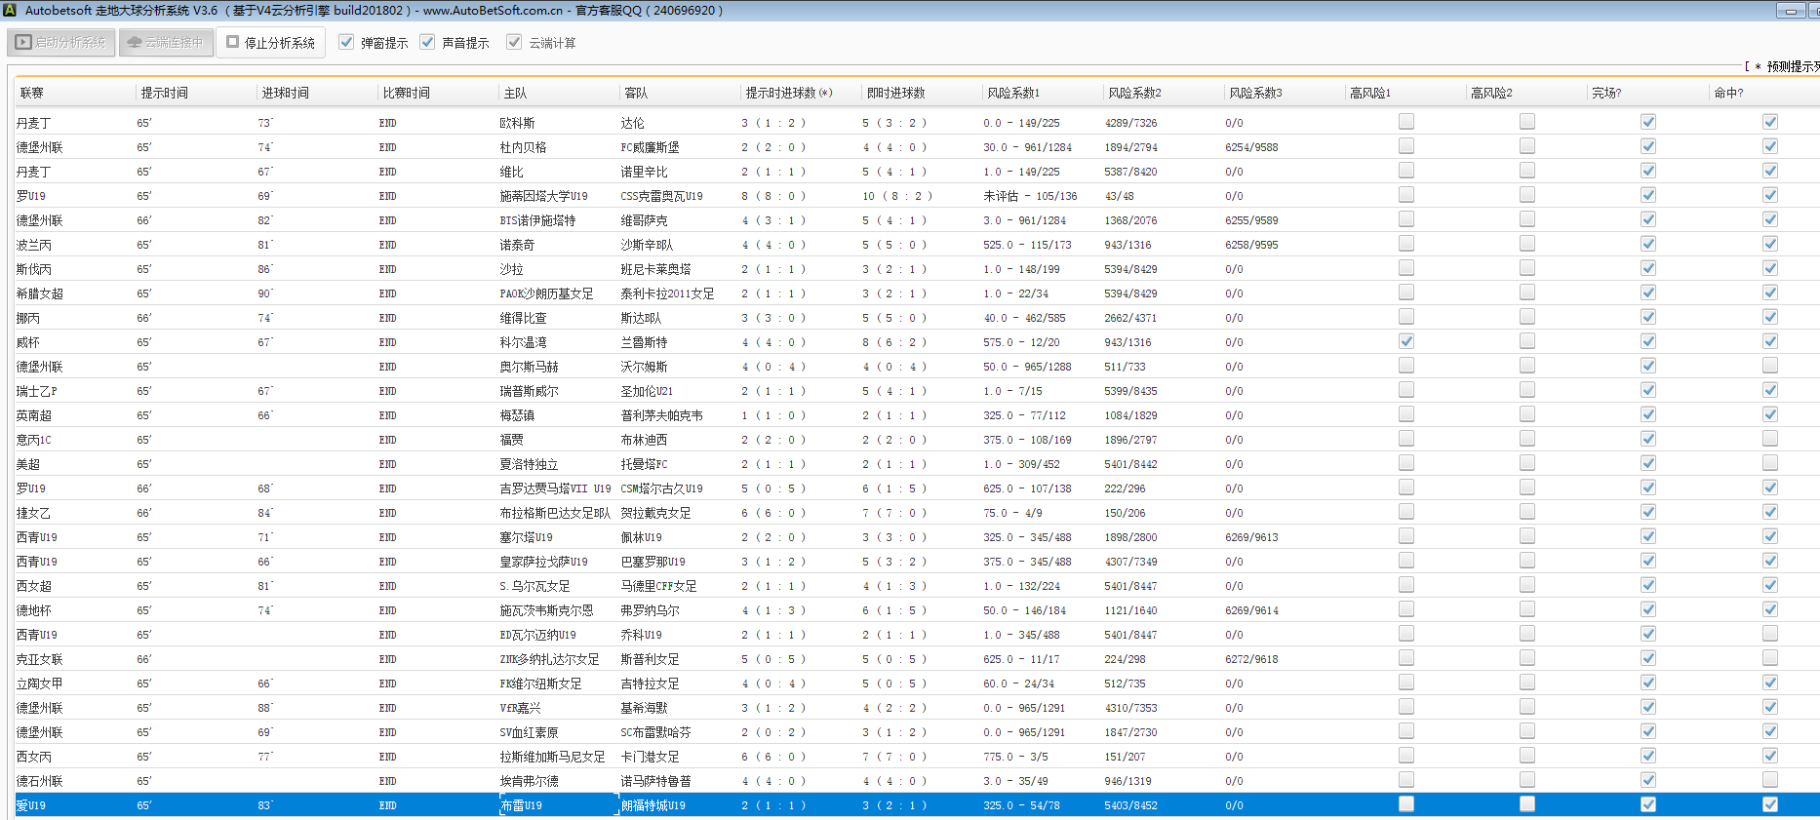1820x820 pixels.
Task: Toggle the 弹窗提示 checkbox
Action: [346, 42]
